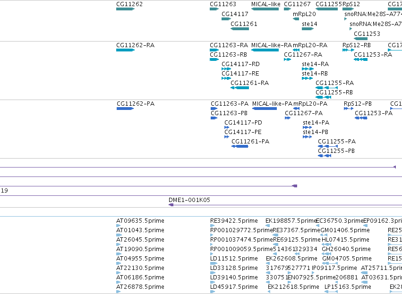The width and height of the screenshot is (402, 294).
Task: Click the mRpL20-PA protein label
Action: 310,104
